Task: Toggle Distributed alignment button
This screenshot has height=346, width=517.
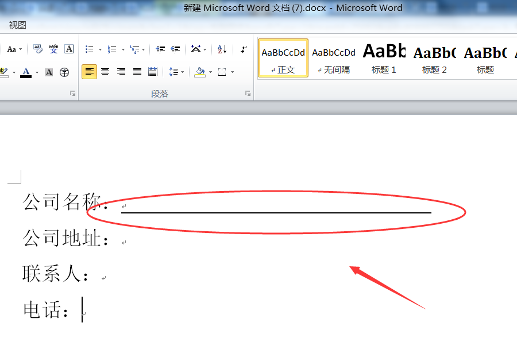Action: [153, 72]
